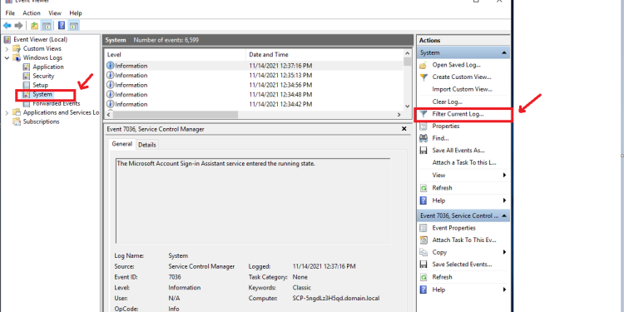Image resolution: width=624 pixels, height=312 pixels.
Task: Expand the Custom Views node
Action: (7, 48)
